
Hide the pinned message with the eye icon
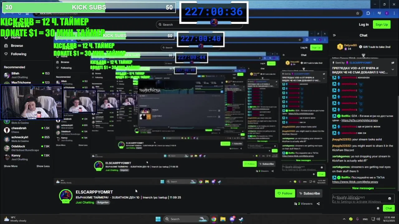[392, 63]
